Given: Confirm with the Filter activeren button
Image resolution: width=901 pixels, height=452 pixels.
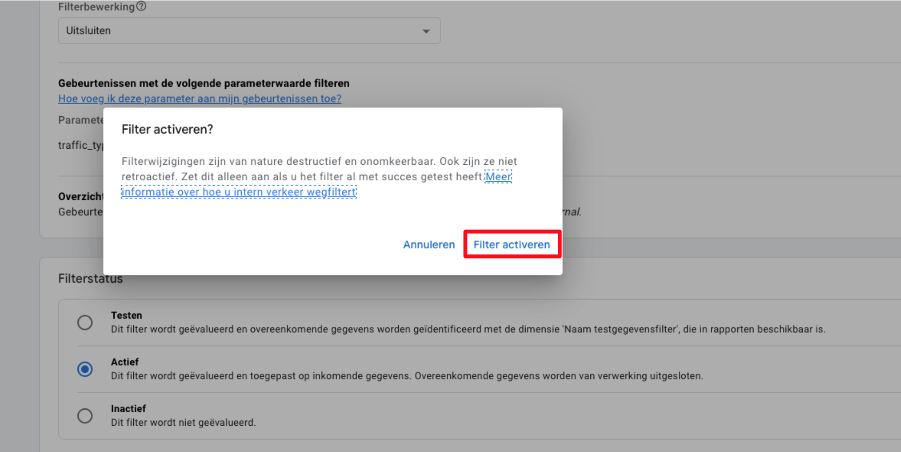Looking at the screenshot, I should pos(512,244).
